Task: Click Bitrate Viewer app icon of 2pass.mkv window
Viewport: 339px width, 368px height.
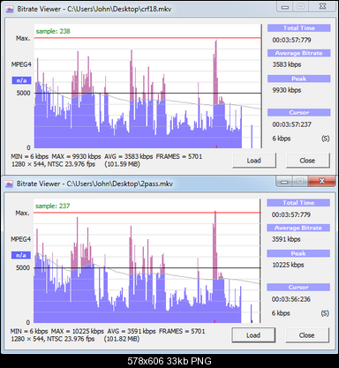Action: pos(10,184)
